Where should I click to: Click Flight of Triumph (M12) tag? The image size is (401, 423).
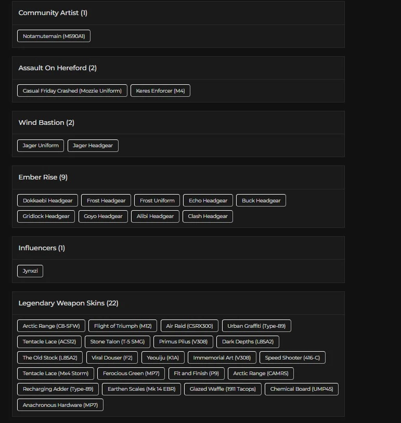pos(123,326)
